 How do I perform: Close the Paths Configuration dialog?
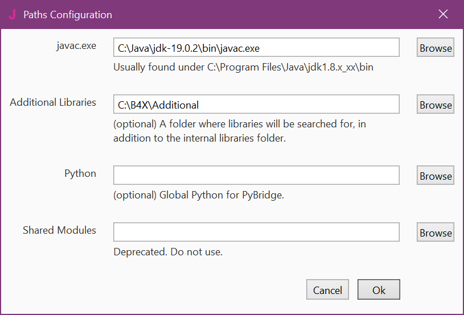pos(444,15)
